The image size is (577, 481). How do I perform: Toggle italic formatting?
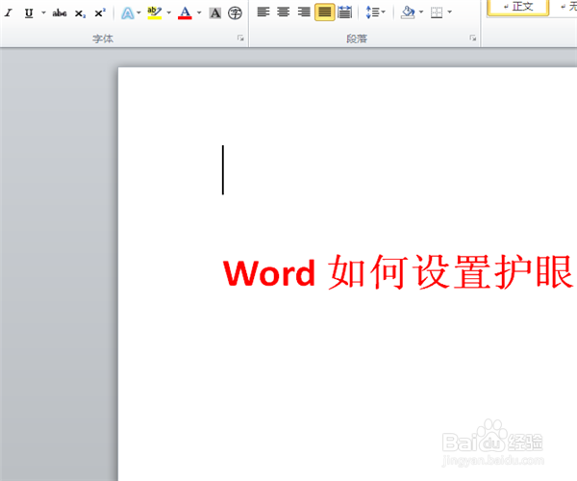point(9,13)
